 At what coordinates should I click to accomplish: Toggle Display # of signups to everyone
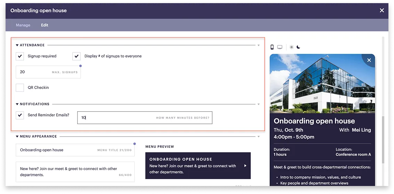tap(77, 56)
